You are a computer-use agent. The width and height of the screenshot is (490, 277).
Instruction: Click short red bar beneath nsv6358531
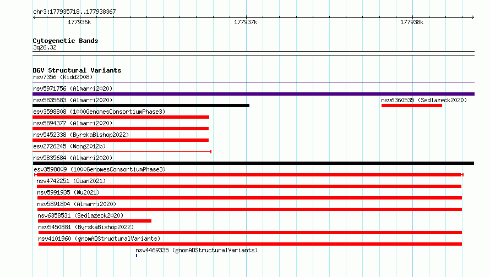[x=95, y=221]
